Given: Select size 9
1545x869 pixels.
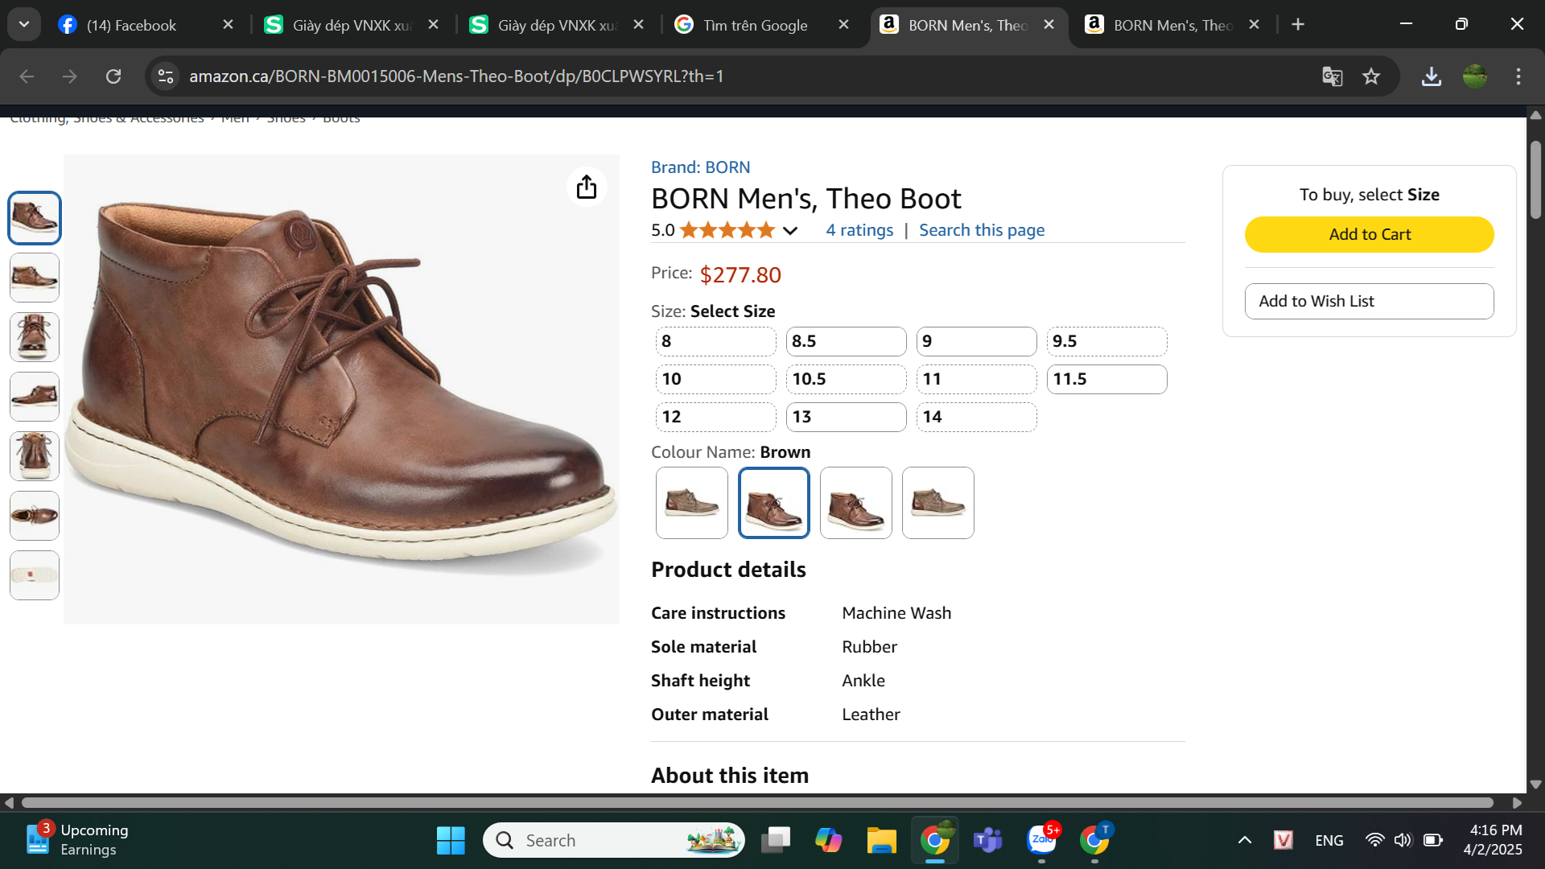Looking at the screenshot, I should pos(976,341).
